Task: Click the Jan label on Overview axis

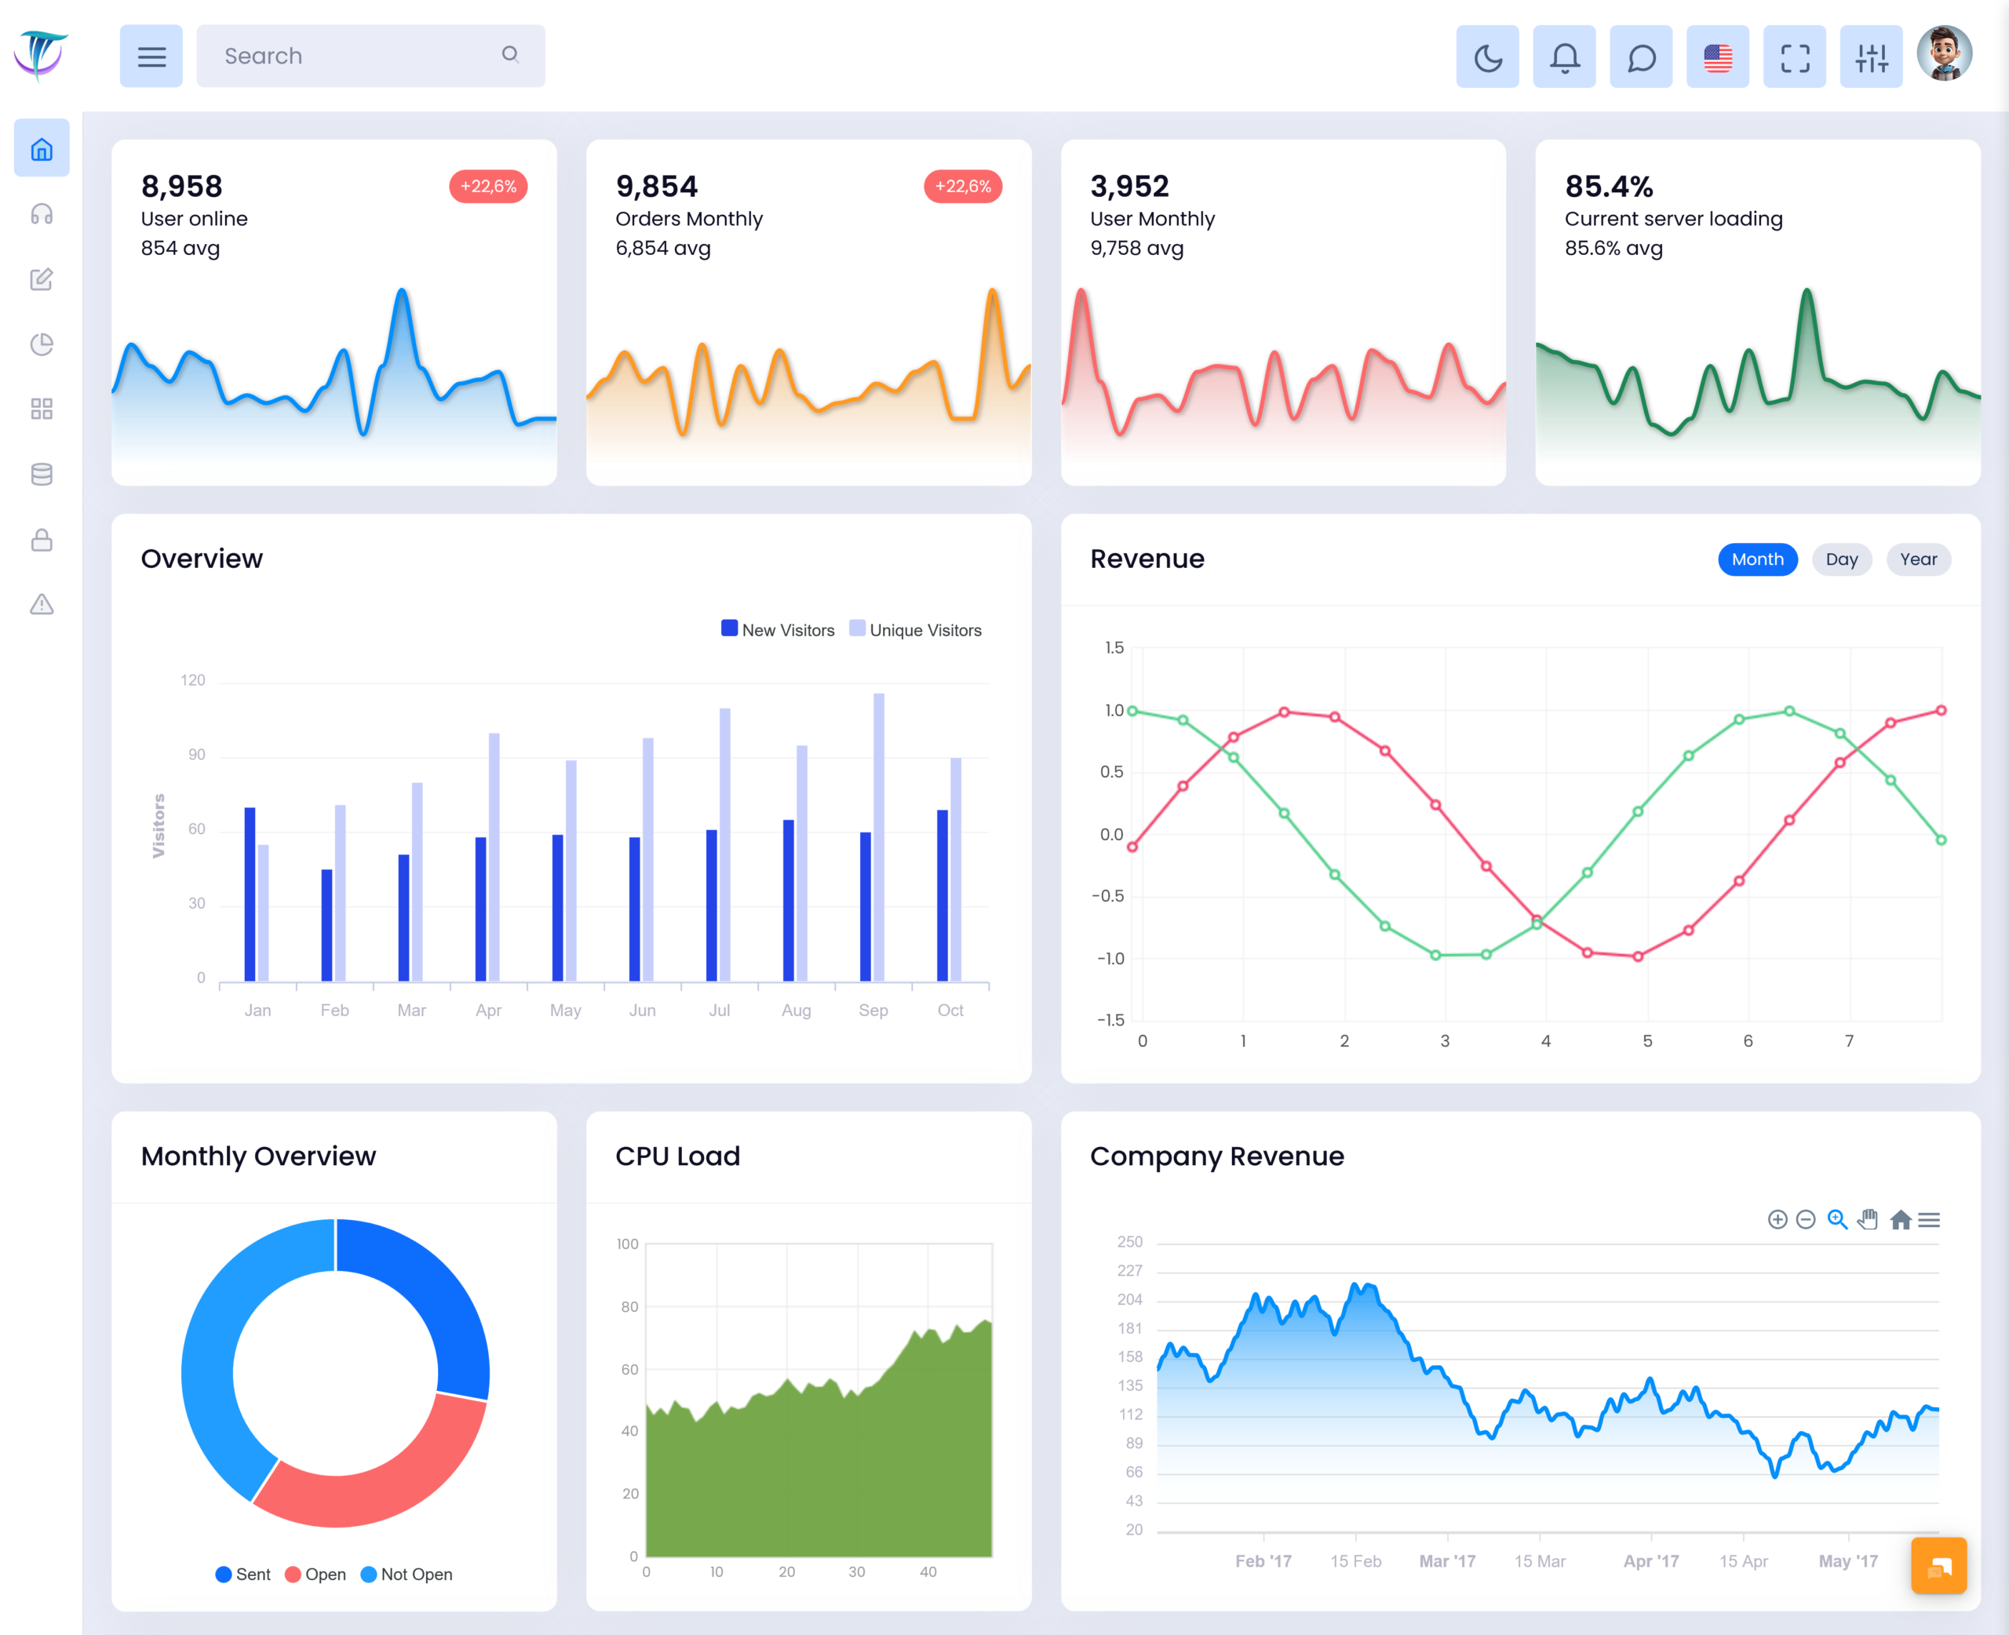Action: [x=257, y=1010]
